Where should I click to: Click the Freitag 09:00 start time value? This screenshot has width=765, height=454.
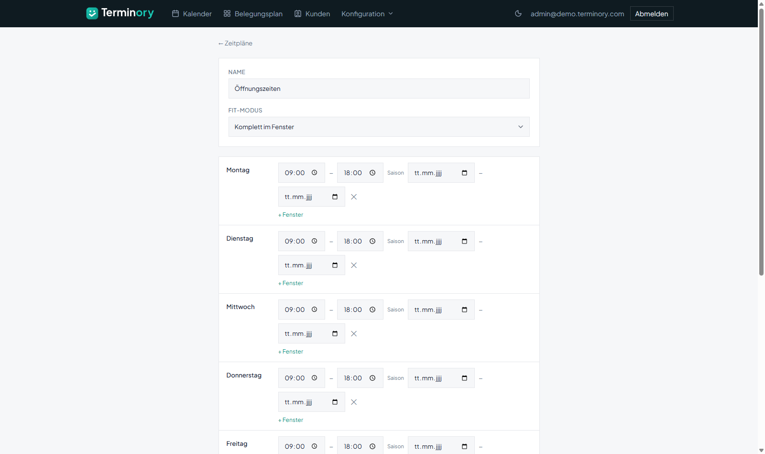(295, 446)
